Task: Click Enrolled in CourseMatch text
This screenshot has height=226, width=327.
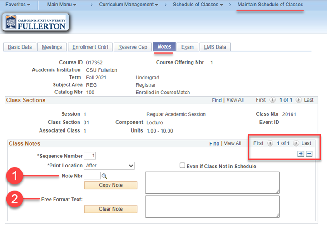Action: coord(163,93)
